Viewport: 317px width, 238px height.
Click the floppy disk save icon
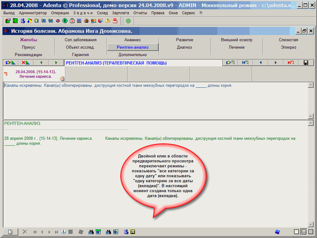(x=306, y=63)
